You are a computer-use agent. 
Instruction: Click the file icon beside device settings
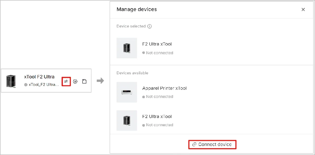pyautogui.click(x=84, y=81)
